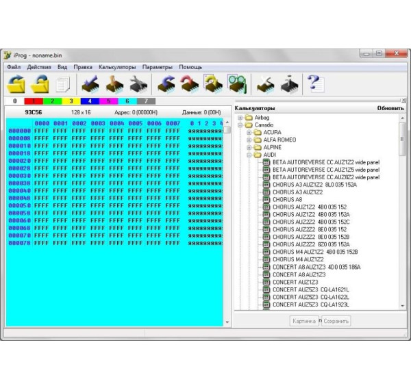Screen dimensions: 411x390
Task: Click the chip icon with blue curved arrow
Action: click(165, 84)
